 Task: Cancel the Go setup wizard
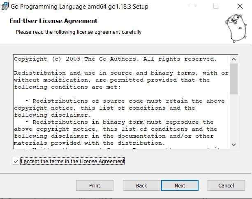click(226, 185)
